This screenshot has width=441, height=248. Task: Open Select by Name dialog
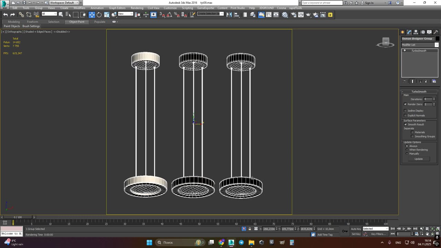click(68, 14)
